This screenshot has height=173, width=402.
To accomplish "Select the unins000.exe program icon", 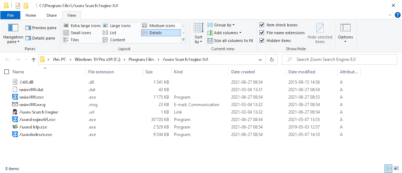I will [15, 97].
